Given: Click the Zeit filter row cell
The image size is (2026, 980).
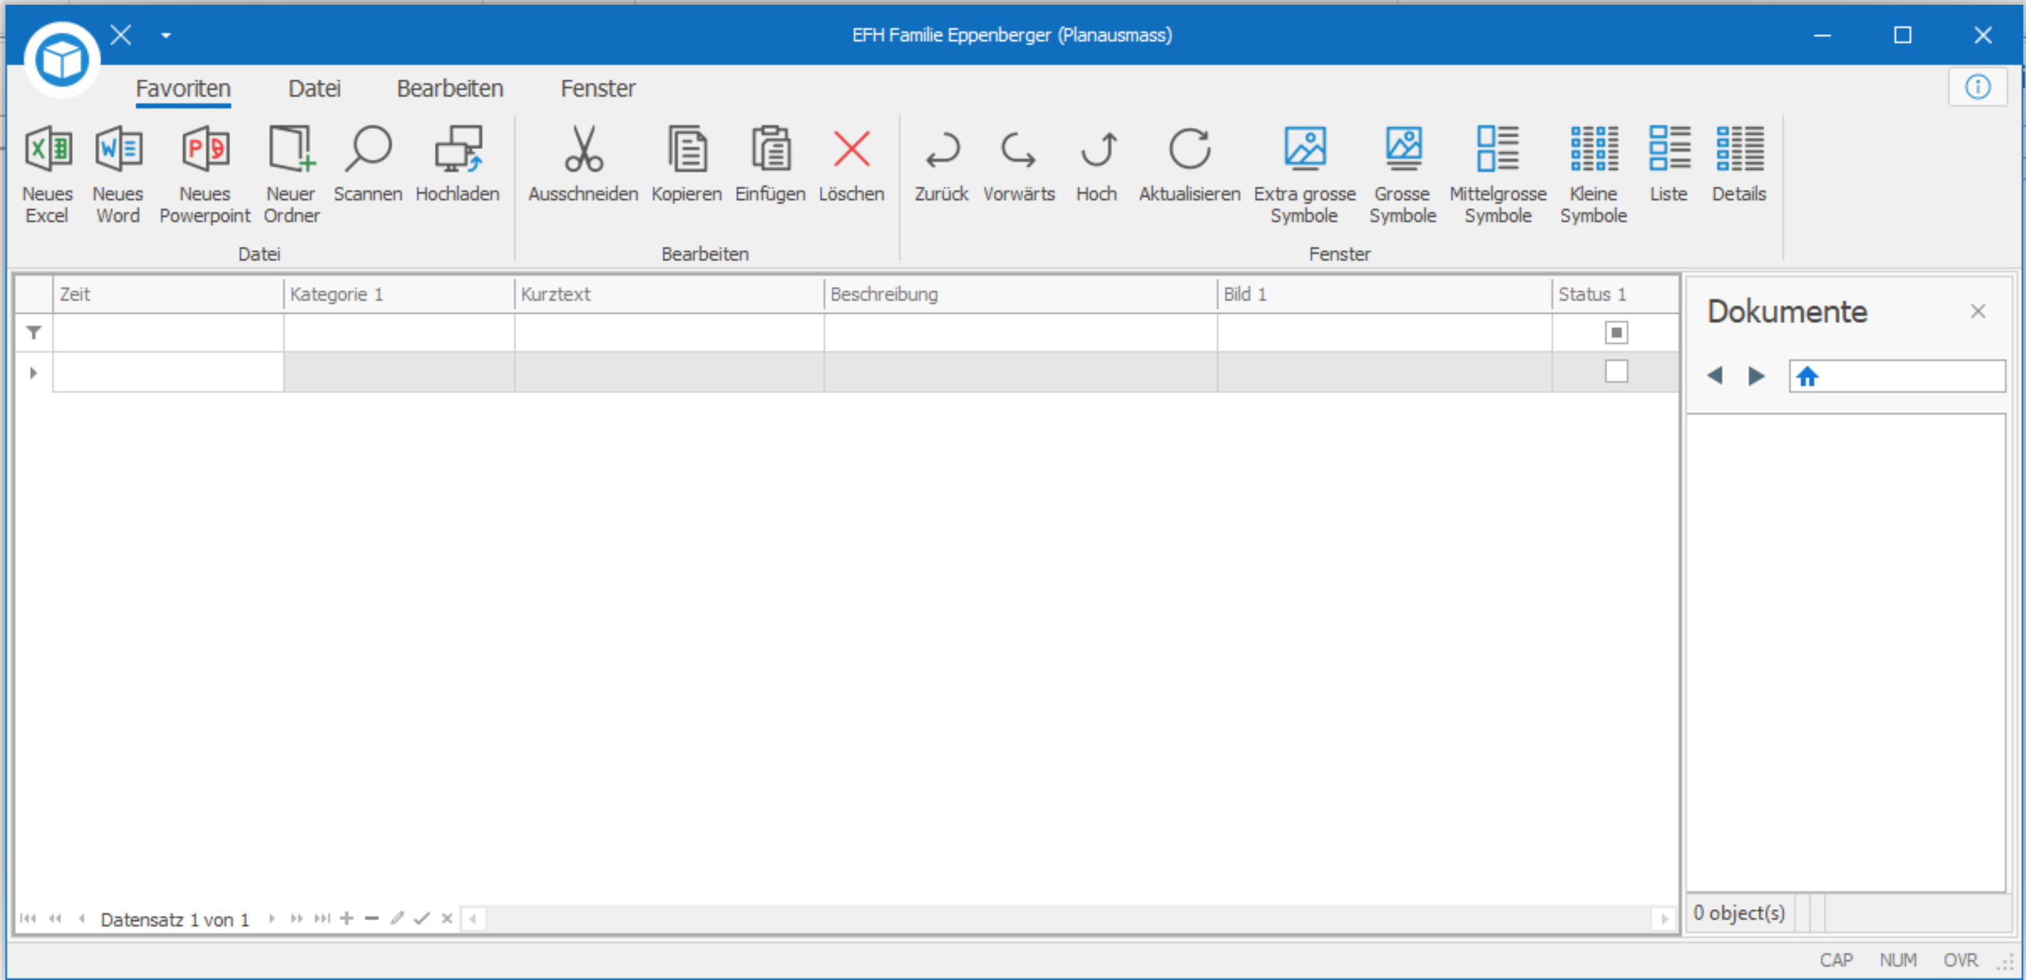Looking at the screenshot, I should (x=168, y=332).
